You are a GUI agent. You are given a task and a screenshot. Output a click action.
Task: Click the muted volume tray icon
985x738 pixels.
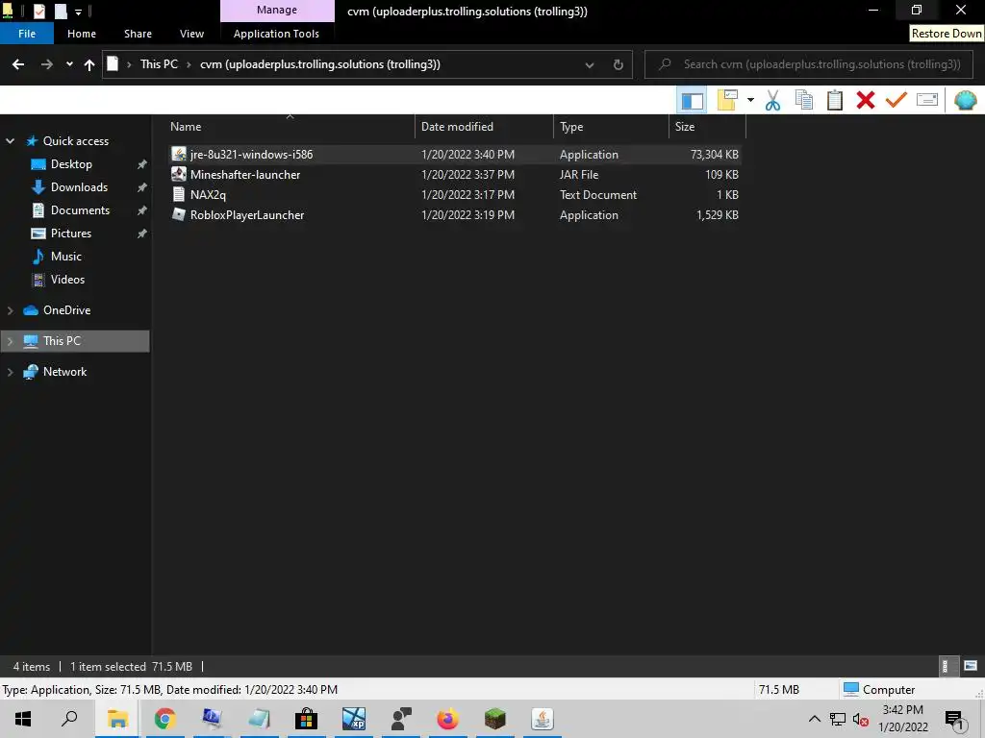[861, 719]
